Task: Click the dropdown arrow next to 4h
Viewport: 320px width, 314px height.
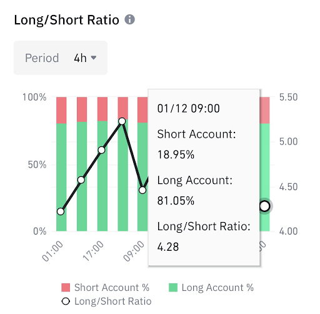Action: pos(94,58)
